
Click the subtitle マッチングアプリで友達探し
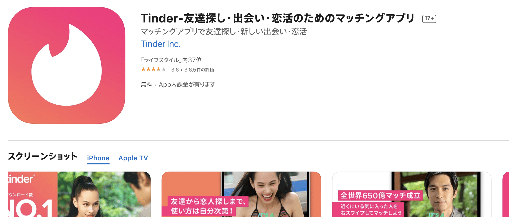224,32
